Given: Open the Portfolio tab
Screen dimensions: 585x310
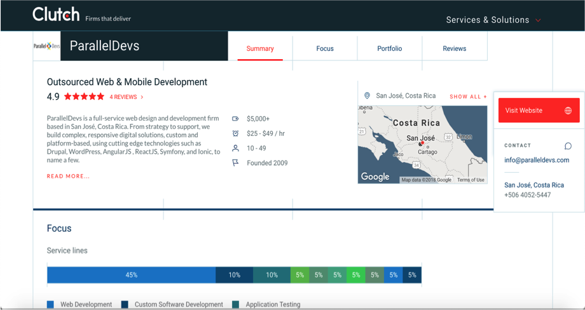Looking at the screenshot, I should (390, 48).
